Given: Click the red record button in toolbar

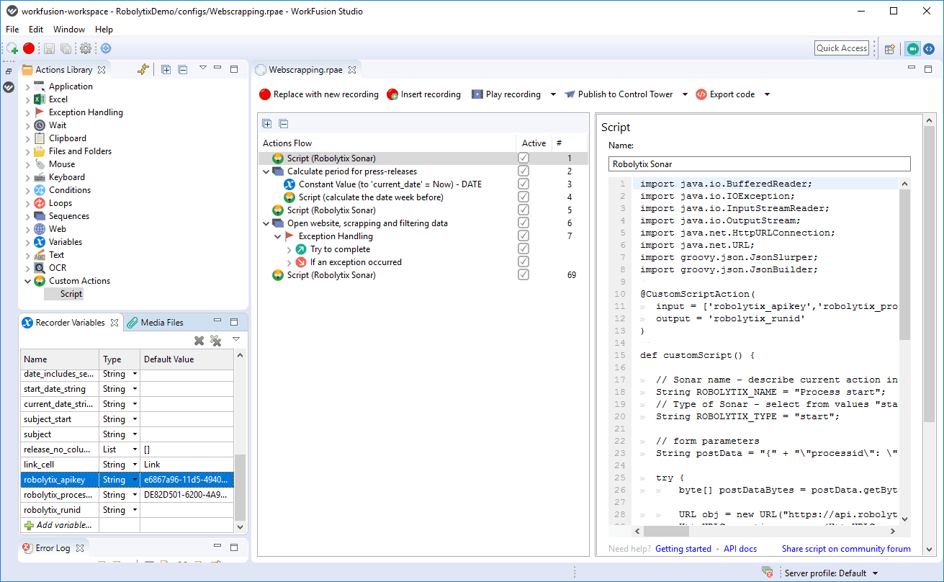Looking at the screenshot, I should pos(29,48).
